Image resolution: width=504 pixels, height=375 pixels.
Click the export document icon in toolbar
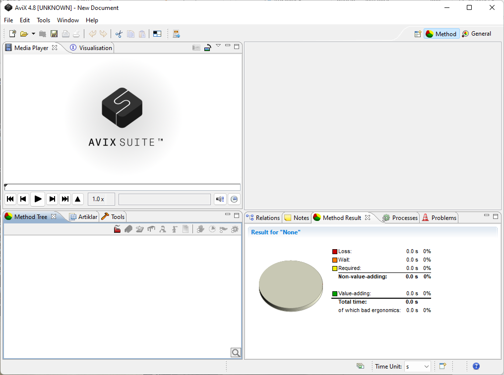point(177,34)
